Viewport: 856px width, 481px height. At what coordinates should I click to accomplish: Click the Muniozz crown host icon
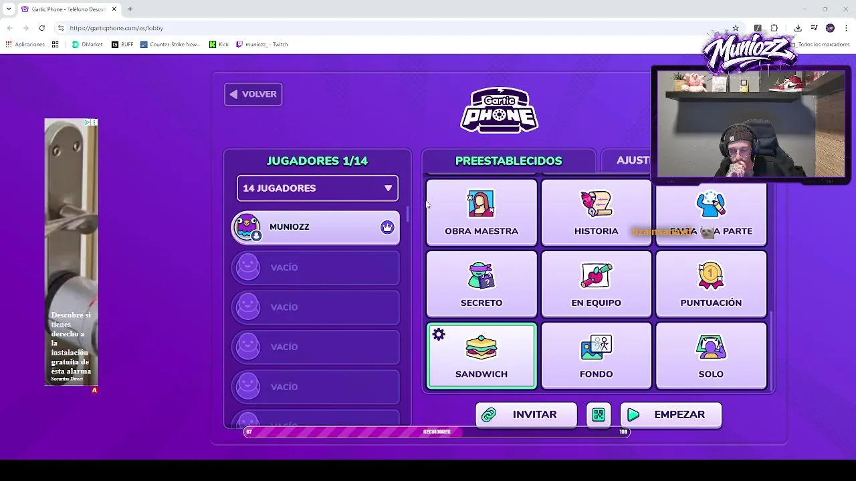coord(387,227)
